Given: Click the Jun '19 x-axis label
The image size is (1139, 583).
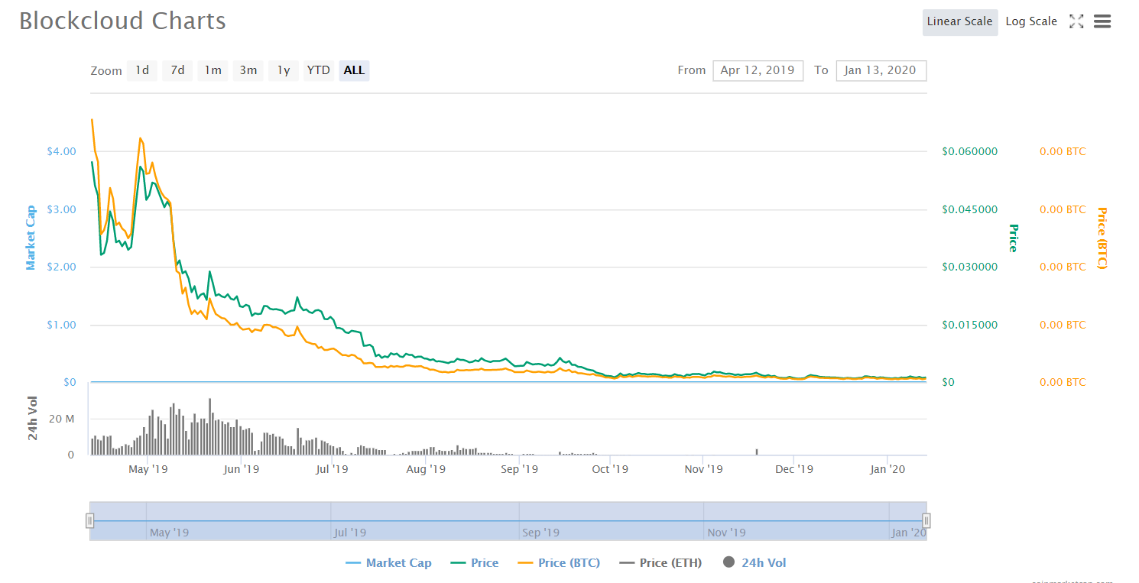Looking at the screenshot, I should 242,469.
